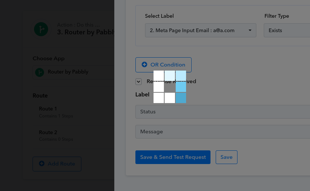Open the Filter Type Exists dropdown
Viewport: 310px width, 191px height.
pyautogui.click(x=287, y=30)
